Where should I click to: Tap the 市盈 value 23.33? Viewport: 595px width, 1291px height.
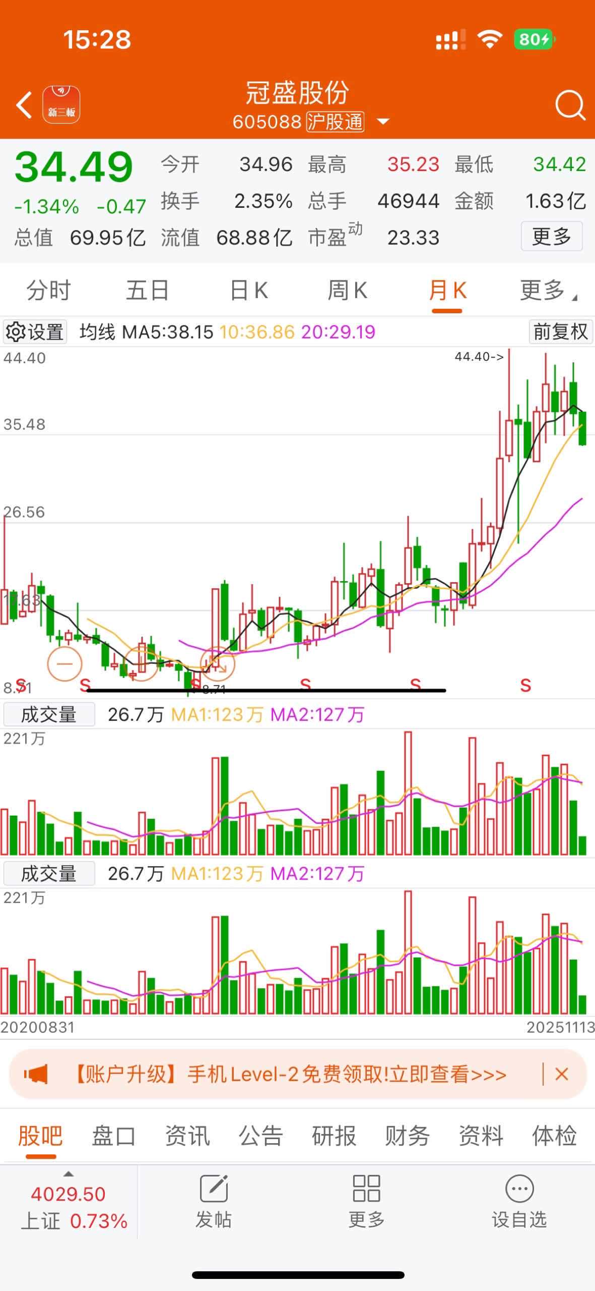coord(413,238)
